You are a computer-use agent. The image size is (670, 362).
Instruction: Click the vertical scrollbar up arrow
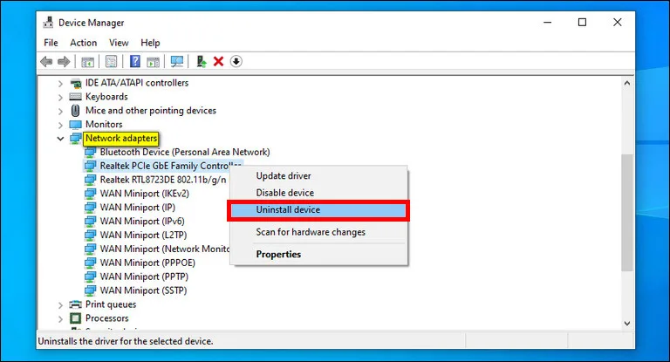(627, 84)
